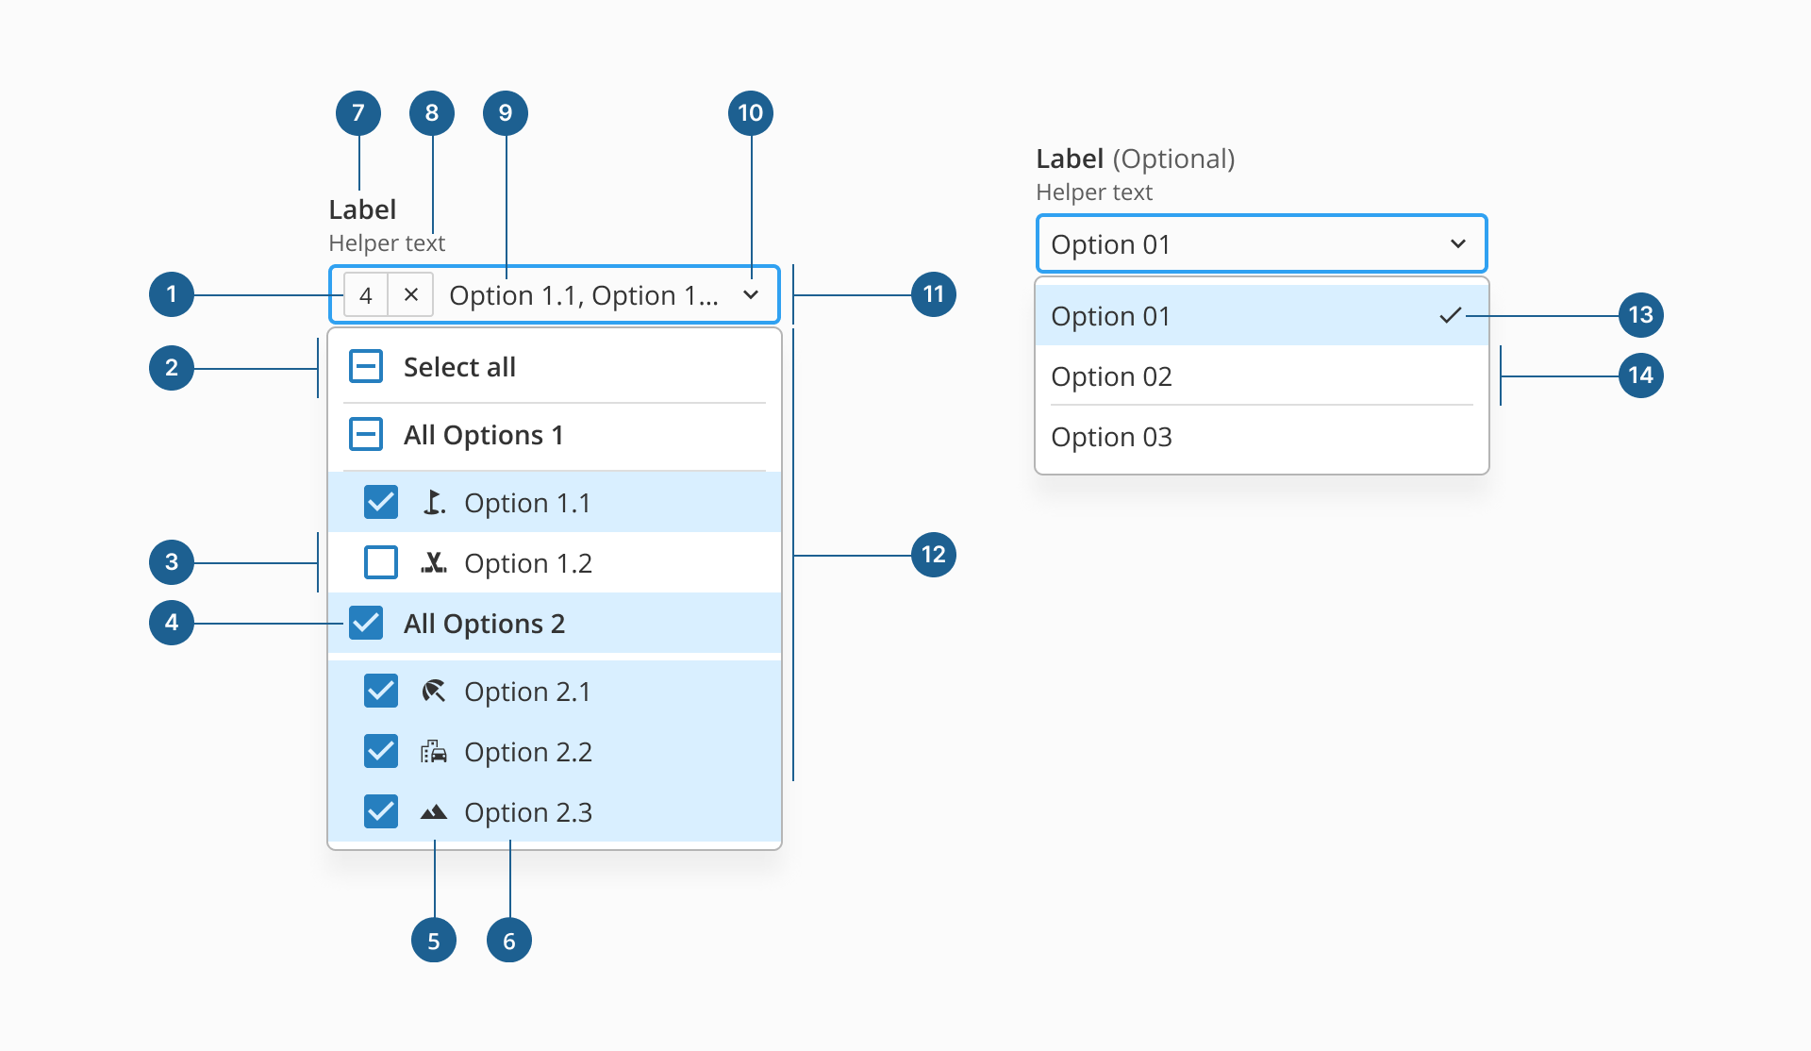1811x1051 pixels.
Task: Select Option 03 from the list
Action: coord(1262,437)
